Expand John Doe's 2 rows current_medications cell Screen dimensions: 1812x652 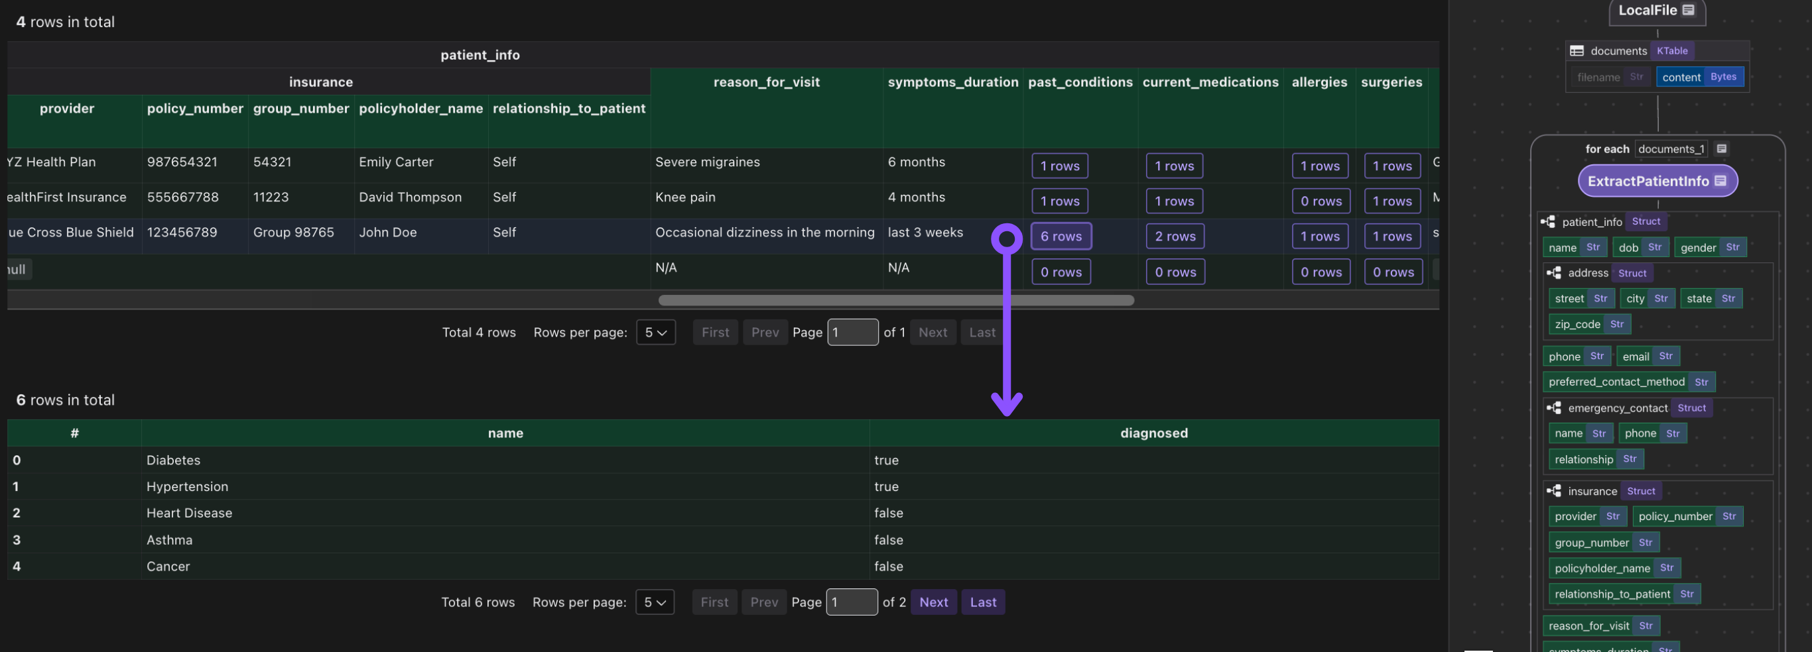pyautogui.click(x=1175, y=236)
